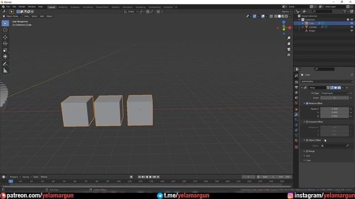Toggle Array modifier realtime display
Screen dimensions: 355x199
click(x=335, y=87)
